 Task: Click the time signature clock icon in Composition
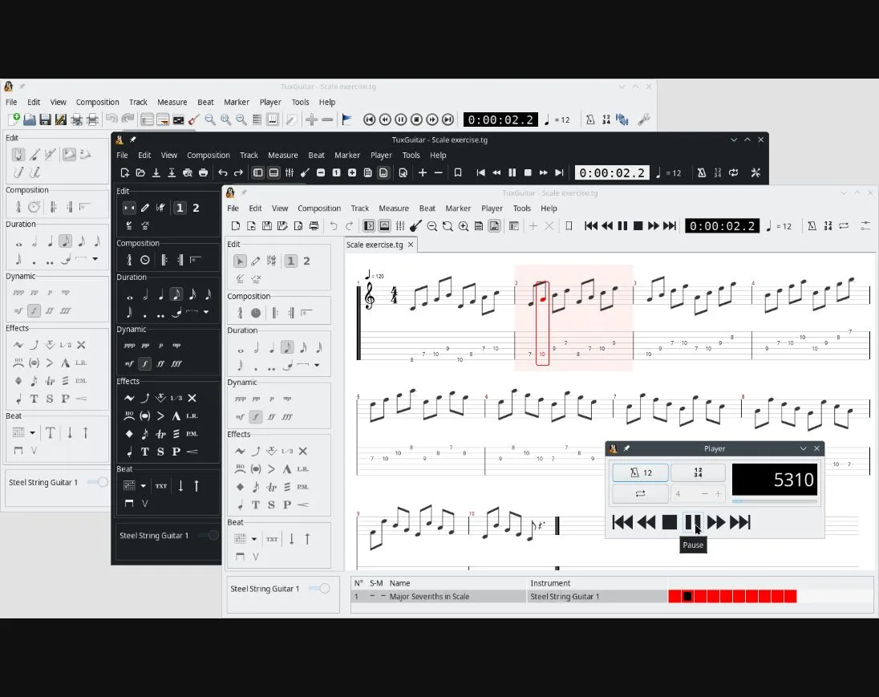point(256,313)
